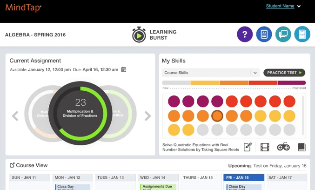The width and height of the screenshot is (315, 190).
Task: Open the book reading icon
Action: pyautogui.click(x=302, y=147)
